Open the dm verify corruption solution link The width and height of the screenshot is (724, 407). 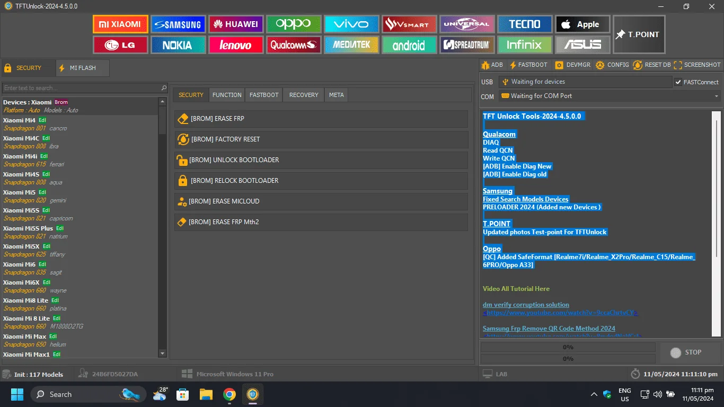point(526,305)
